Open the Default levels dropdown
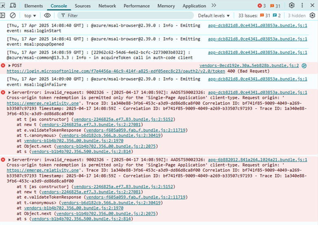 pyautogui.click(x=214, y=15)
